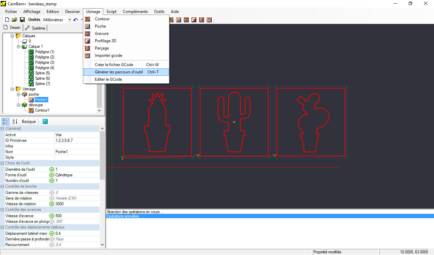This screenshot has height=255, width=434.
Task: Click the Vitesse de rotation value field
Action: click(x=77, y=204)
